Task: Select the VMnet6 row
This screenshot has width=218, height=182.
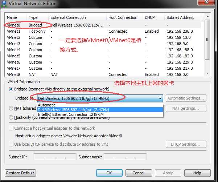Action: 103,62
